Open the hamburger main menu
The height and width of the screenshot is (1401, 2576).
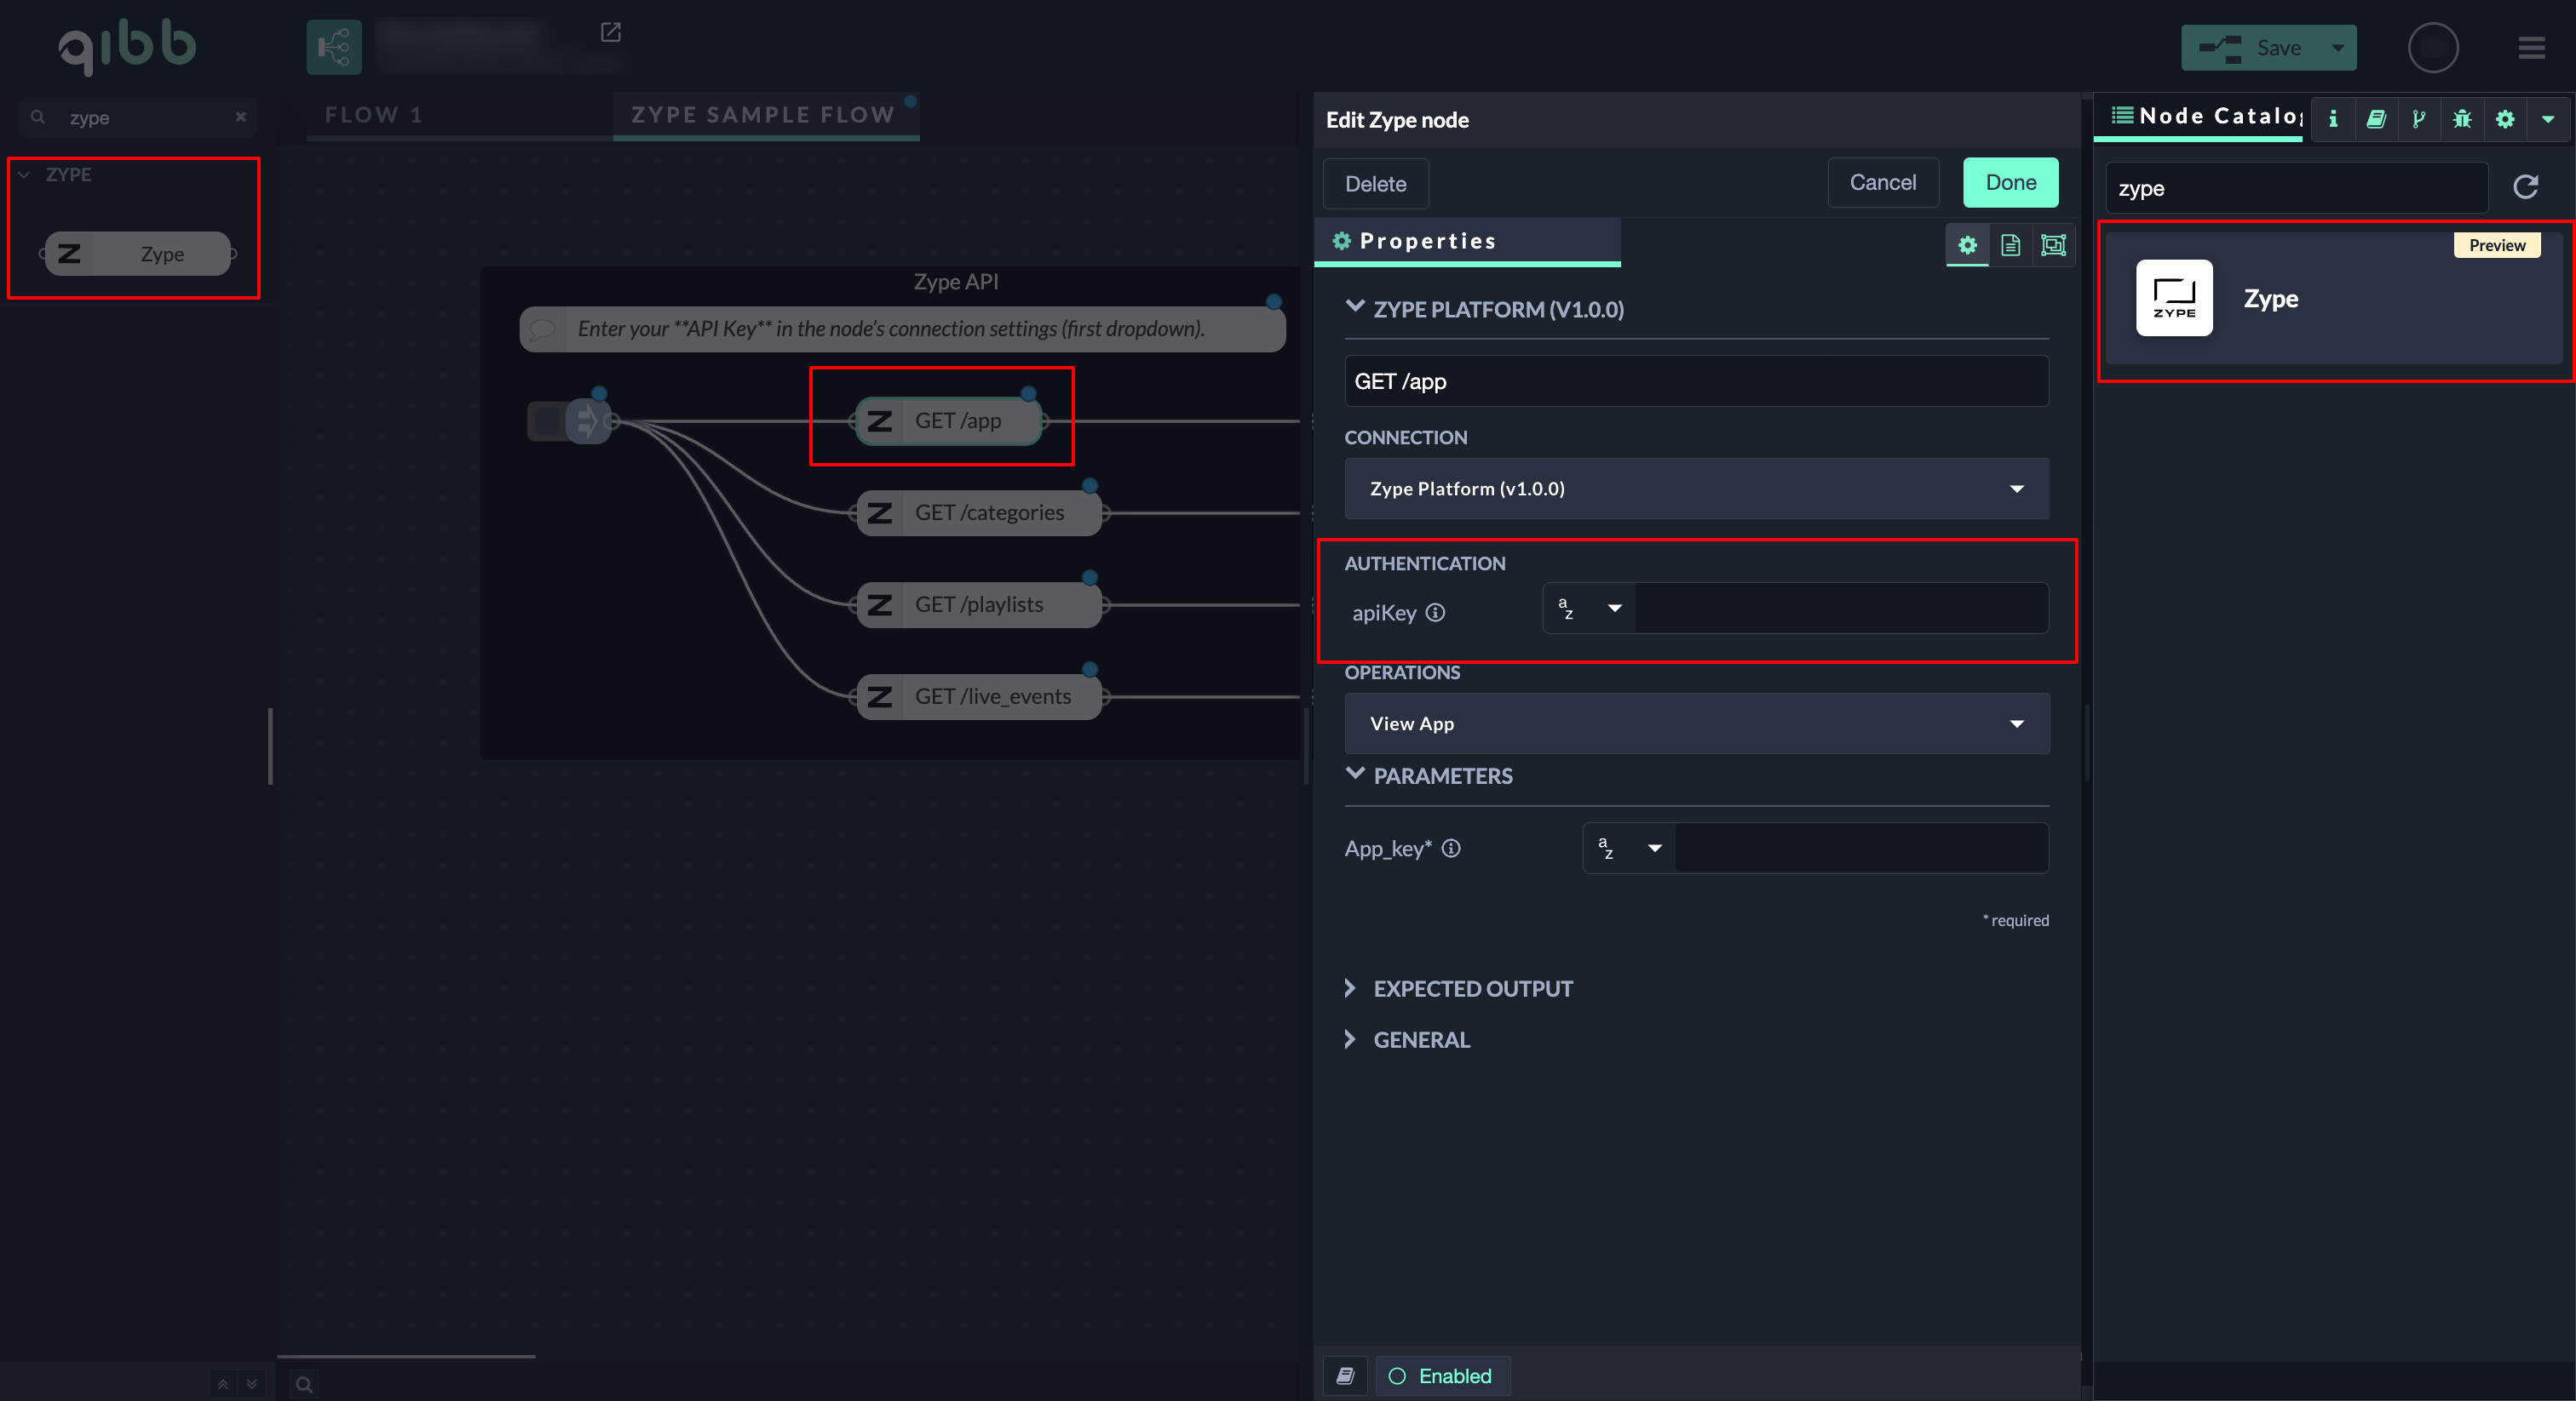(x=2531, y=48)
